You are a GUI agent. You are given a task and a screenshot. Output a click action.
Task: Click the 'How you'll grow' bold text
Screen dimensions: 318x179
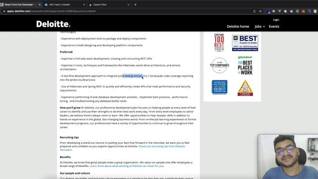tap(70, 107)
